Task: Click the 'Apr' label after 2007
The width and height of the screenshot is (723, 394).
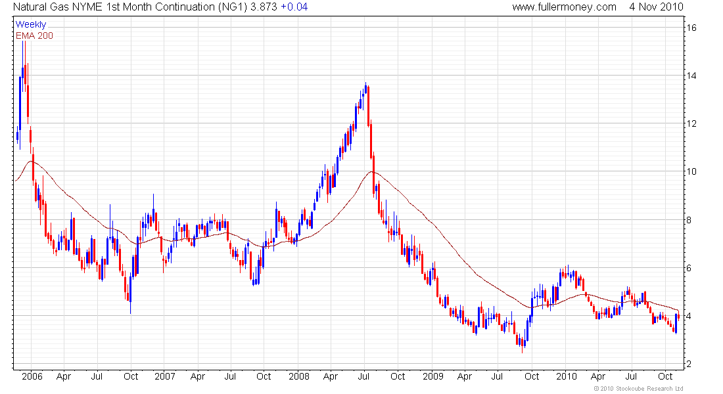Action: 197,376
